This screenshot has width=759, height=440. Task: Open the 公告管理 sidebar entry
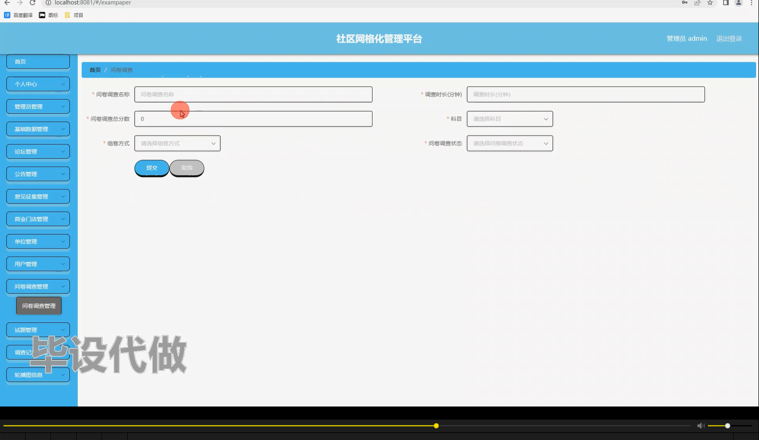coord(38,173)
